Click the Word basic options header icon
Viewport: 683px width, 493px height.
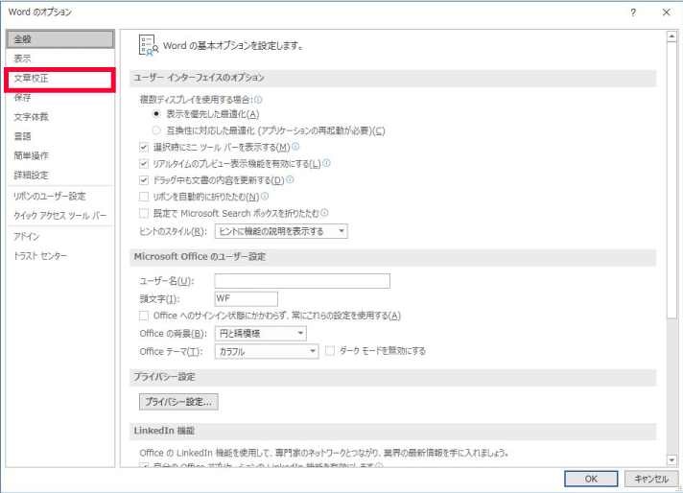coord(148,45)
